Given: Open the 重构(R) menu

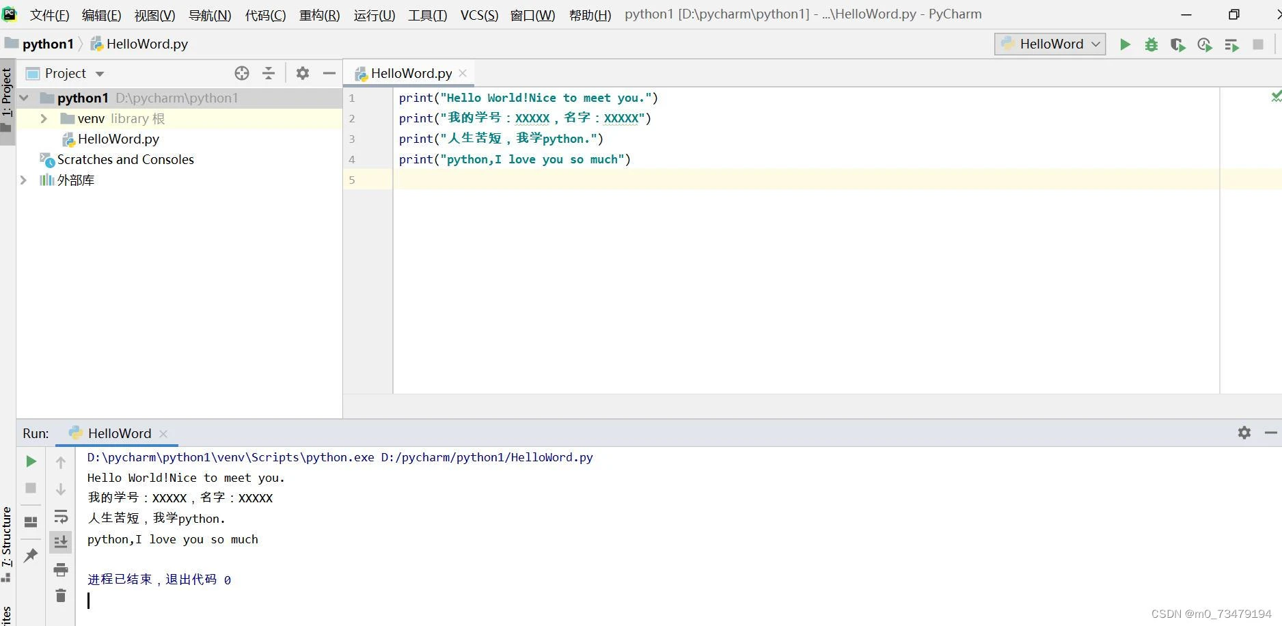Looking at the screenshot, I should pos(319,15).
